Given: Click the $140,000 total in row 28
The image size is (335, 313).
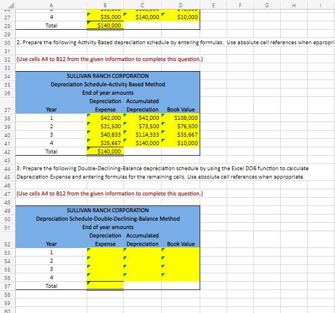Looking at the screenshot, I should 105,25.
